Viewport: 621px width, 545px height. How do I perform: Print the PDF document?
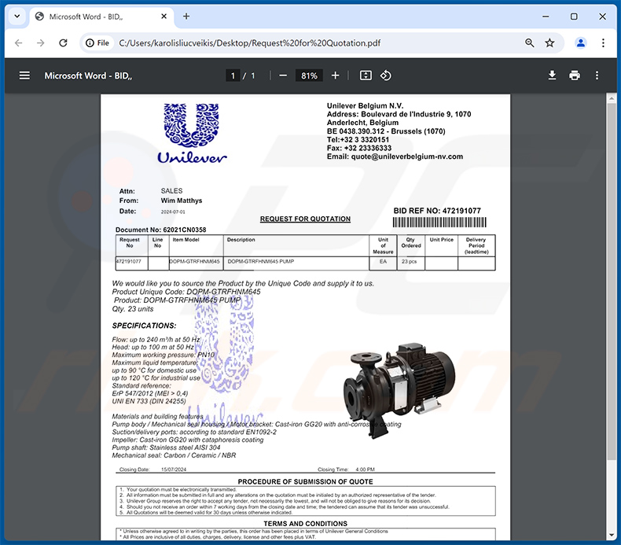(575, 75)
